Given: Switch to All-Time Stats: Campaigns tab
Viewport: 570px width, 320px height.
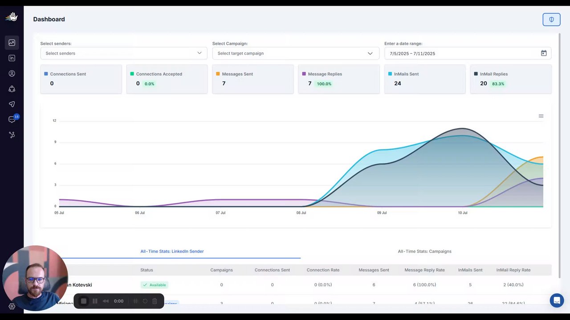Looking at the screenshot, I should [x=424, y=252].
